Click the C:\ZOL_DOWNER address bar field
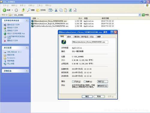This screenshot has height=113, width=150. [73, 15]
